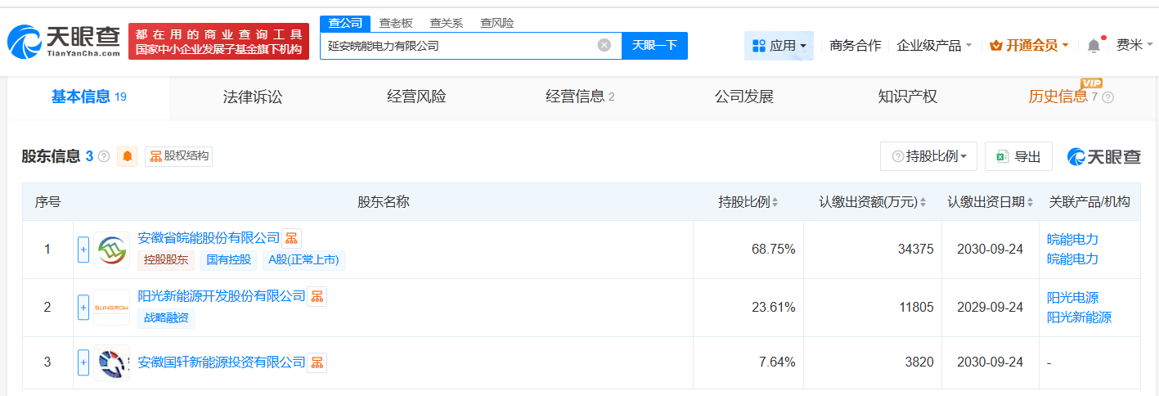Open equity structure icon next to 安徽省皖能股份有限公司
This screenshot has height=396, width=1159.
coord(292,238)
